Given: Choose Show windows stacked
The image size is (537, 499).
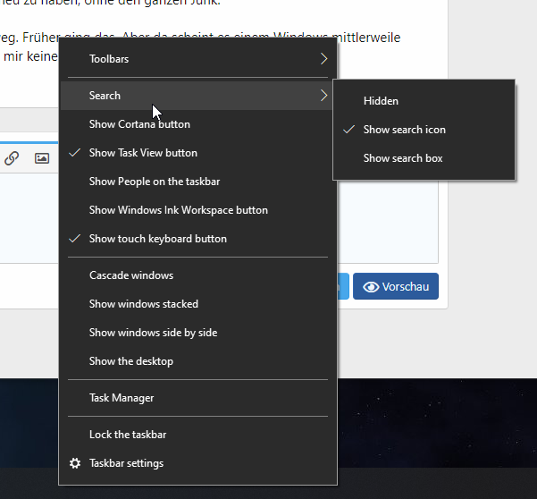Looking at the screenshot, I should tap(197, 304).
